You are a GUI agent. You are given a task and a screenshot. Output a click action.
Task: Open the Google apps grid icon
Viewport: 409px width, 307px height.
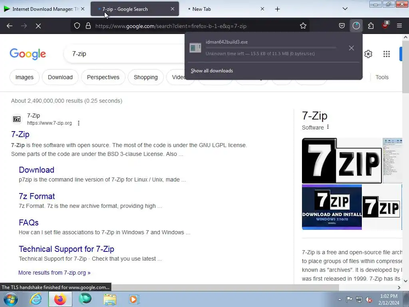click(x=387, y=54)
